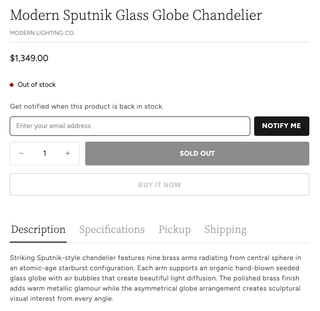The image size is (320, 311).
Task: Click the red out-of-stock status dot
Action: point(12,85)
